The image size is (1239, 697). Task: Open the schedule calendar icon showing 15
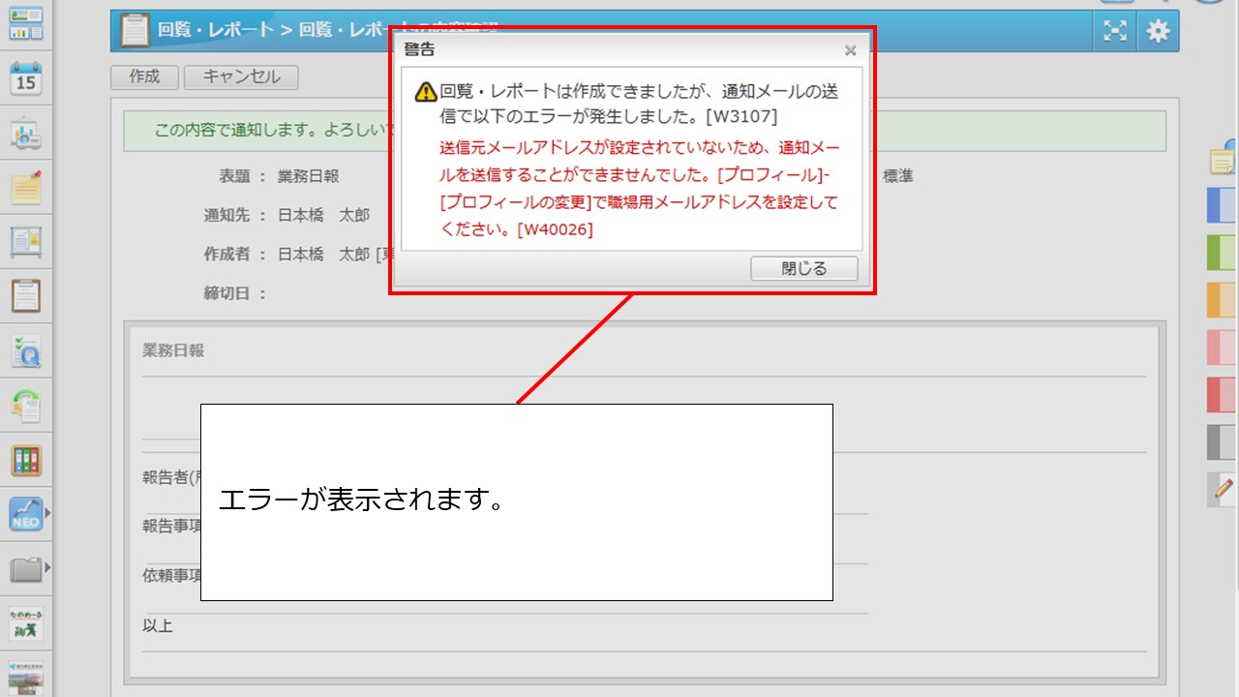[26, 77]
